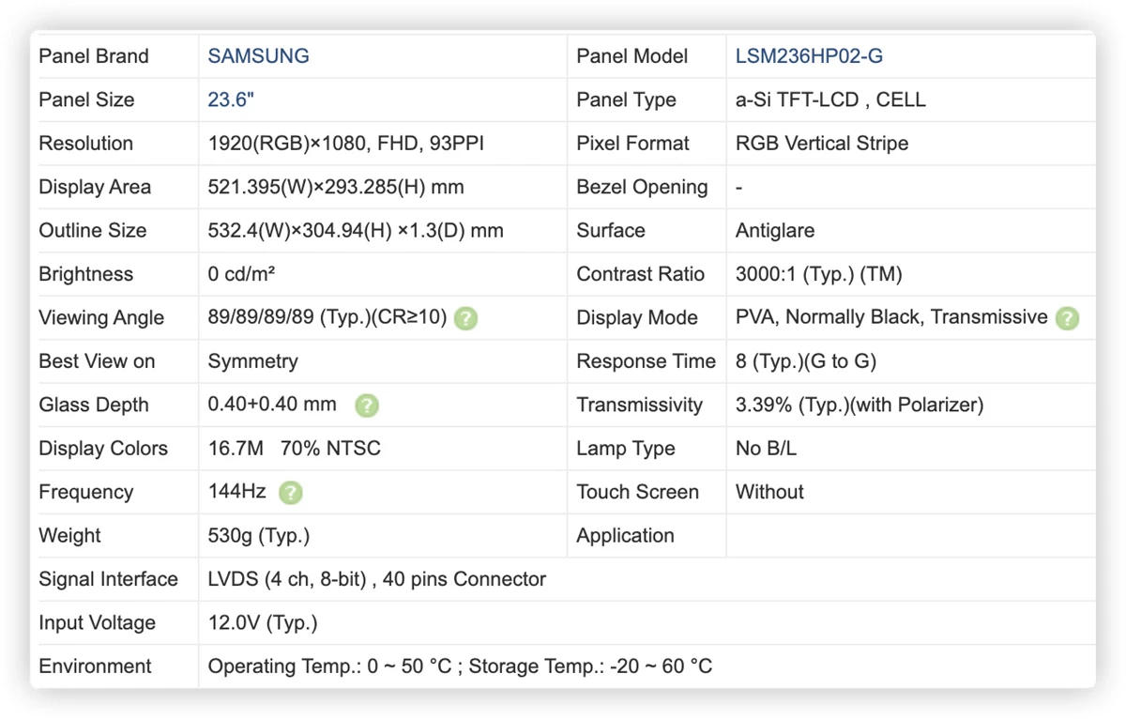This screenshot has height=719, width=1126.
Task: Click help icon next to Glass Depth
Action: tap(367, 405)
